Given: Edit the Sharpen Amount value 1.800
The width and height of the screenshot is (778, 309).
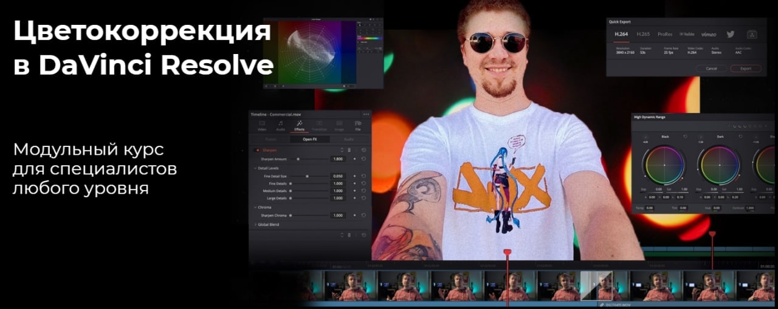Looking at the screenshot, I should (338, 159).
